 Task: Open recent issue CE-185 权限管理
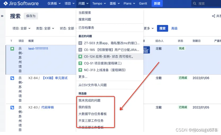pos(110,50)
